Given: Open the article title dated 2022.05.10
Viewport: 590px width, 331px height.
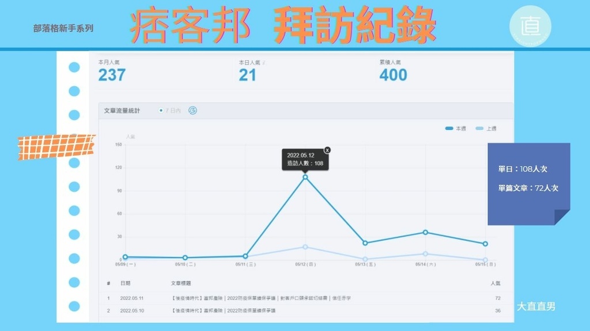Looking at the screenshot, I should 224,311.
